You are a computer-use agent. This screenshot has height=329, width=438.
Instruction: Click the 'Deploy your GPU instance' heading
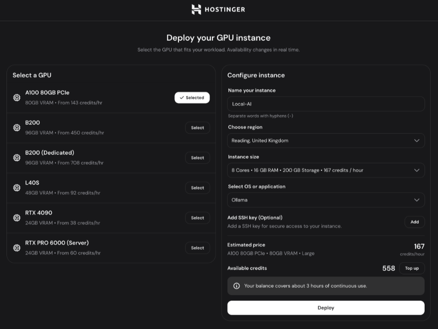tap(218, 38)
